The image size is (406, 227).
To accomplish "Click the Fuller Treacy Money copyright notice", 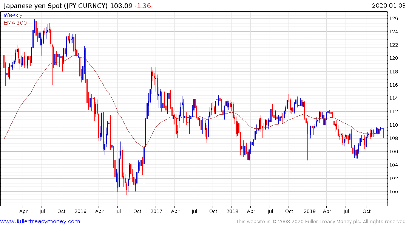I will 321,222.
